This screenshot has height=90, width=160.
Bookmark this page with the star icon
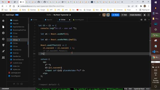click(136, 6)
